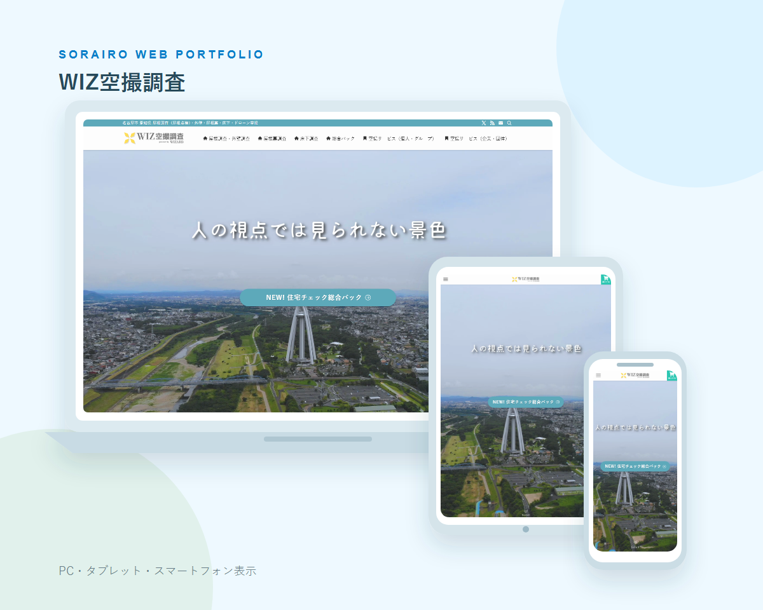Open the hamburger menu on the smartphone view
763x610 pixels.
tap(598, 376)
